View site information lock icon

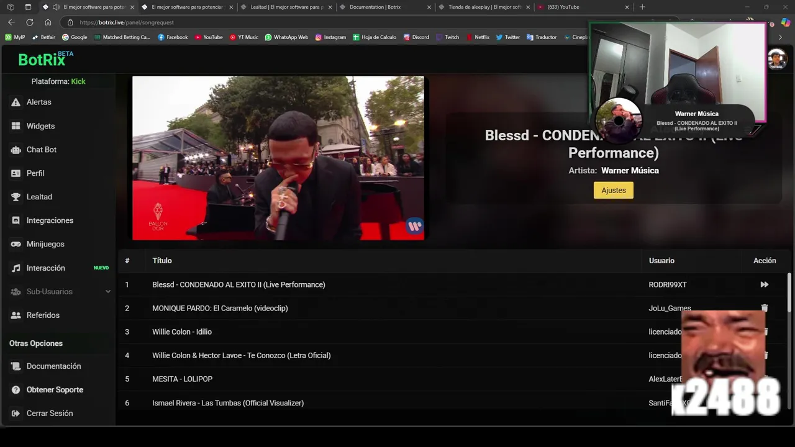(70, 22)
